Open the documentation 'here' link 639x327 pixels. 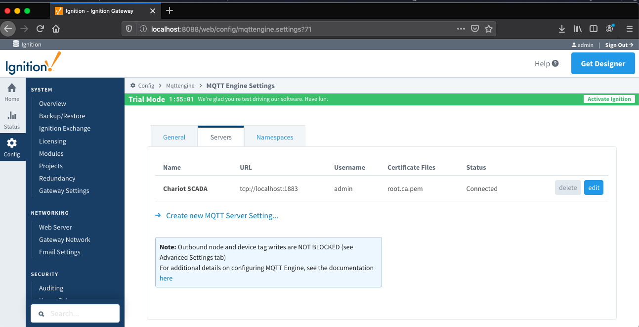click(166, 278)
